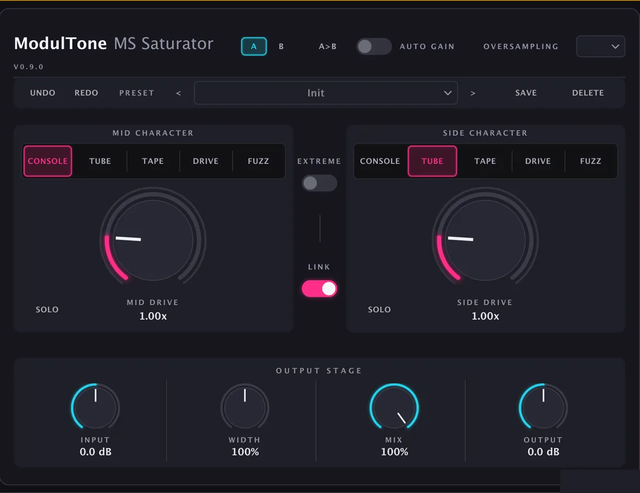This screenshot has height=493, width=640.
Task: Solo the Mid channel
Action: click(47, 309)
